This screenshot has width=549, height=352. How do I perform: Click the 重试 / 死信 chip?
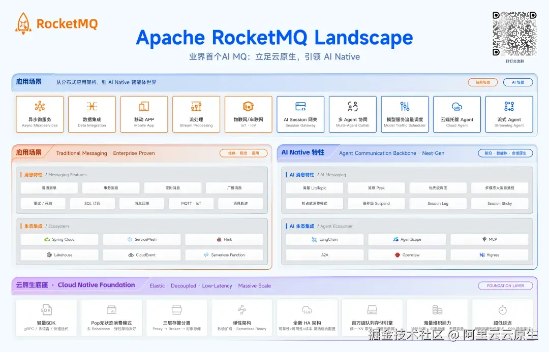[43, 203]
